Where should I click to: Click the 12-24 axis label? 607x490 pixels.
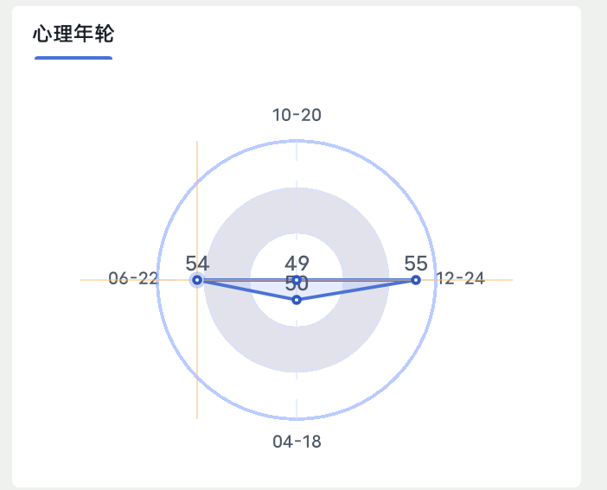point(460,278)
